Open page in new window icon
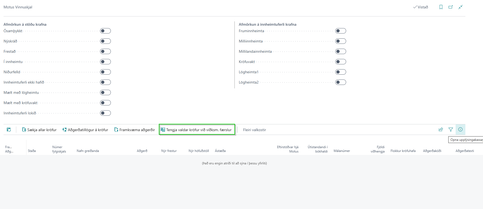 click(x=450, y=7)
